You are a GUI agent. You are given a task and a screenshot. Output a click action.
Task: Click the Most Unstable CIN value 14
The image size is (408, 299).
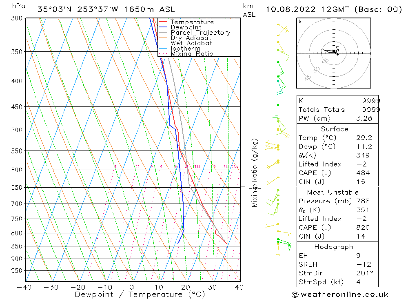361,236
